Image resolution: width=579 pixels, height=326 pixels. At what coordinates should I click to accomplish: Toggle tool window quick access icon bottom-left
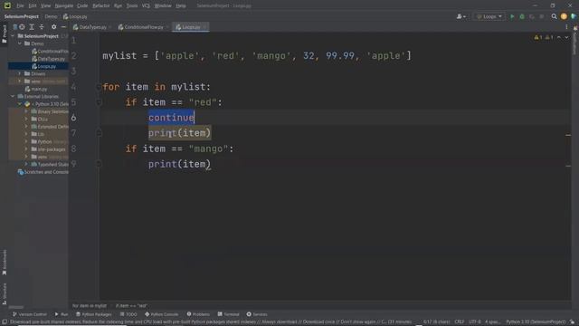(x=5, y=322)
